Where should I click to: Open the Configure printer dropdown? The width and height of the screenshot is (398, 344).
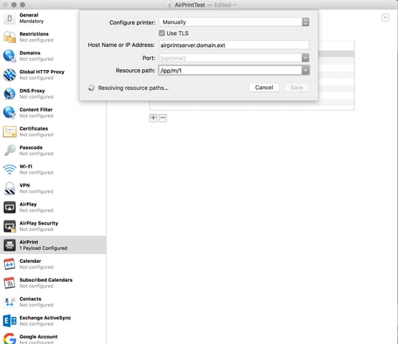(234, 22)
